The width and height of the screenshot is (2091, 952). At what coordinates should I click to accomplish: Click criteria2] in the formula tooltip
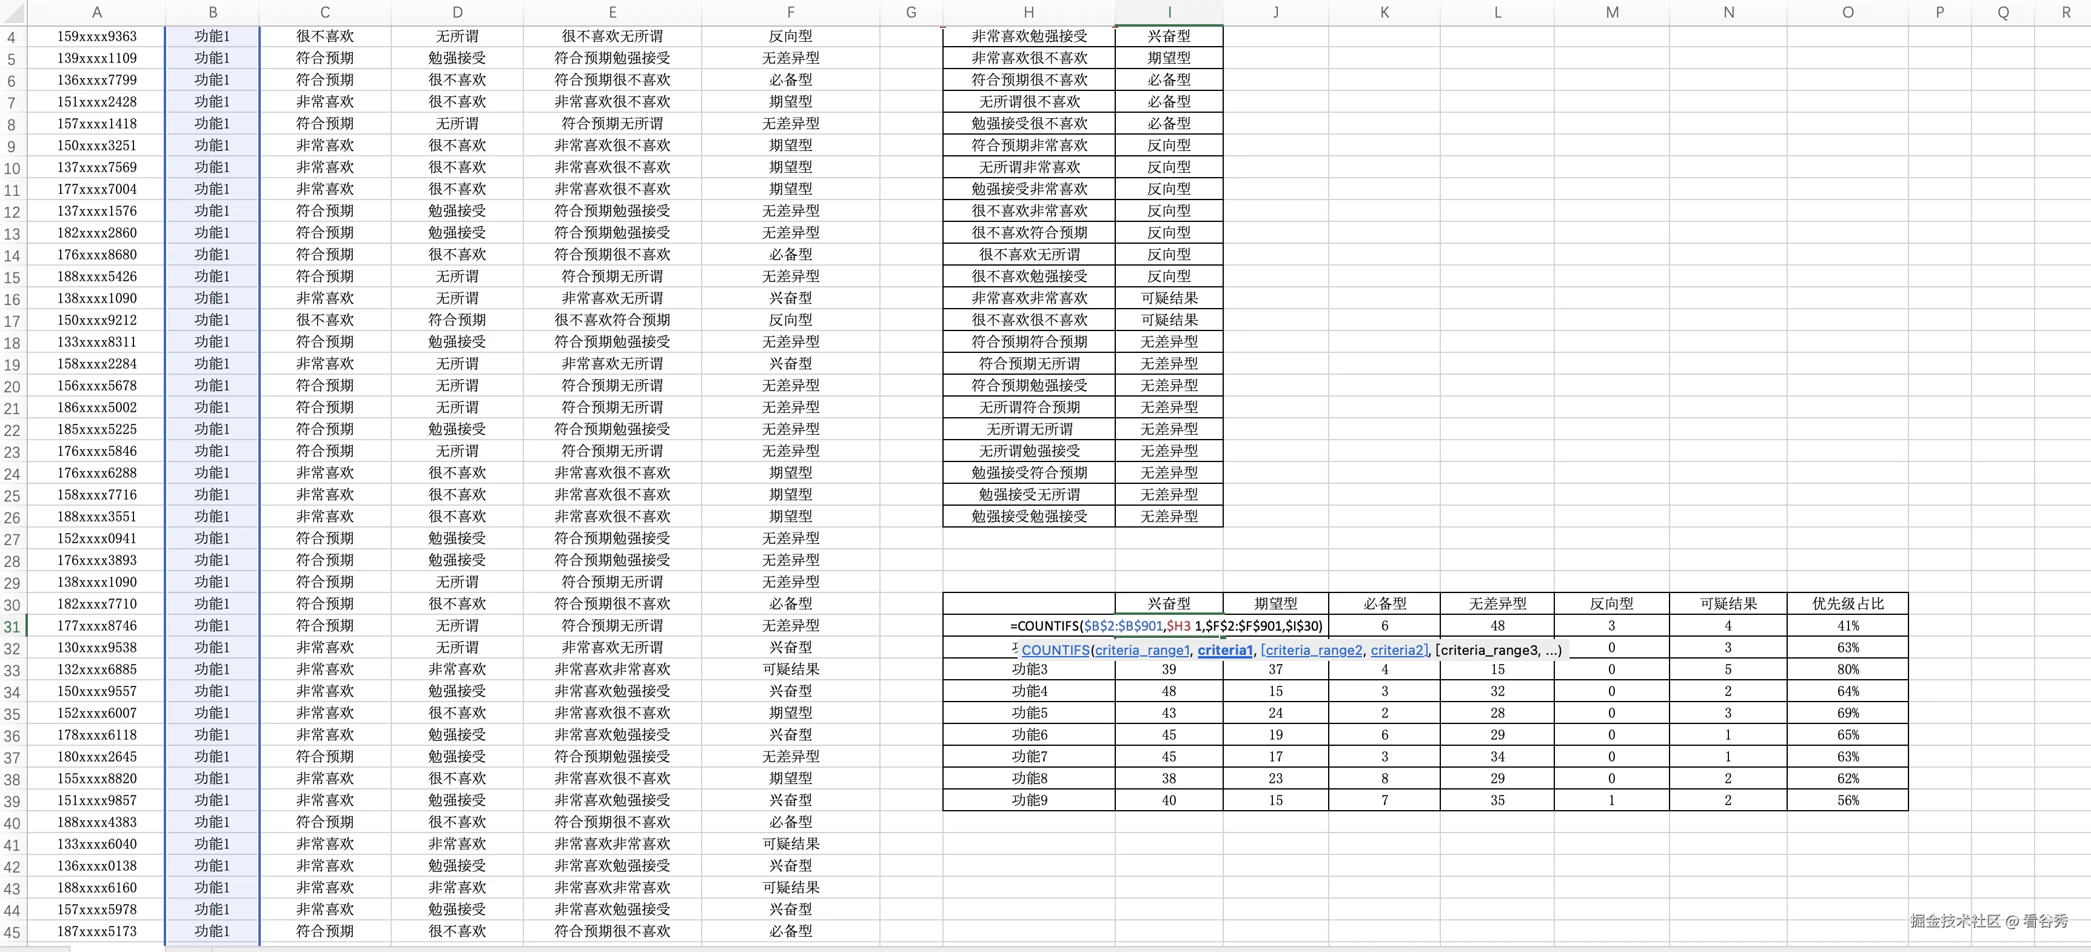[x=1398, y=650]
